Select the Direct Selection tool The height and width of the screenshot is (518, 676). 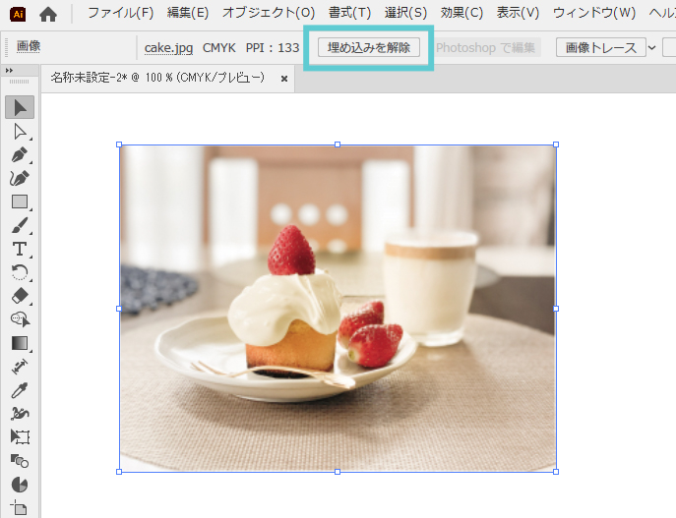(x=20, y=132)
